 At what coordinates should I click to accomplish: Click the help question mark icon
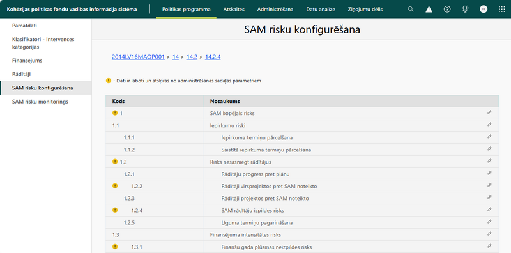tap(447, 9)
